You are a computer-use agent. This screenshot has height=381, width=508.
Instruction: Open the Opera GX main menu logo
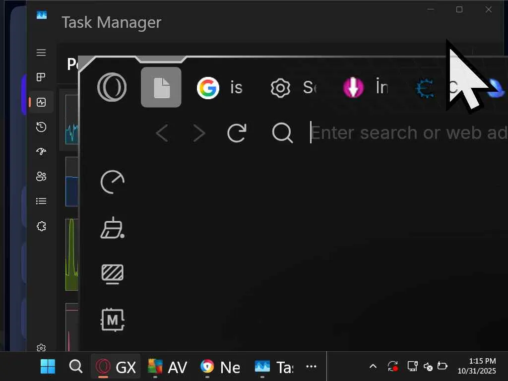pyautogui.click(x=112, y=88)
